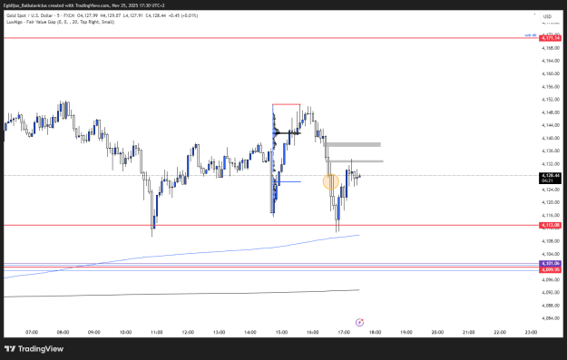The height and width of the screenshot is (360, 567).
Task: Click the TradingView logo at the bottom
Action: point(34,349)
